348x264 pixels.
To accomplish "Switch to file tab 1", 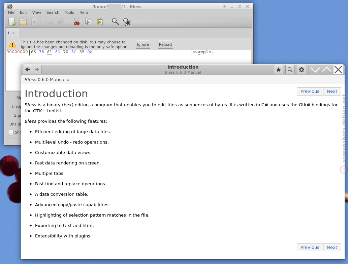I will coord(9,33).
